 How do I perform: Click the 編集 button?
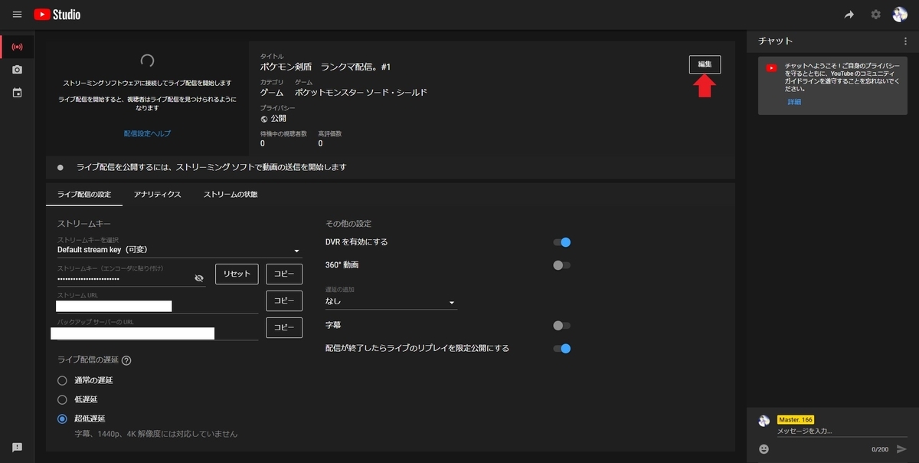click(x=705, y=64)
